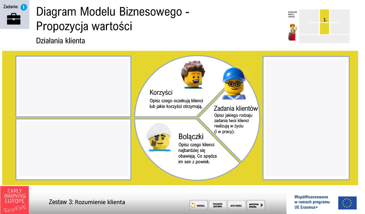Click text 'Co spędza im sen z powiek'

[x=197, y=159]
